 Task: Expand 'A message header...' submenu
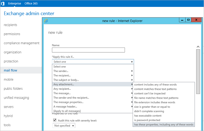point(93,106)
